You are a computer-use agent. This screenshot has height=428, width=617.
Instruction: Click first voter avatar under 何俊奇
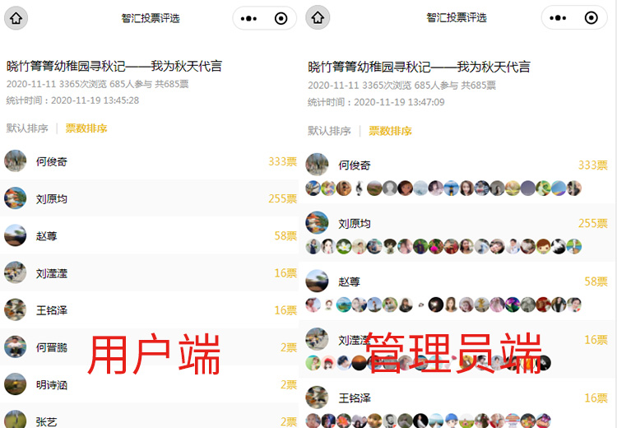pos(313,188)
